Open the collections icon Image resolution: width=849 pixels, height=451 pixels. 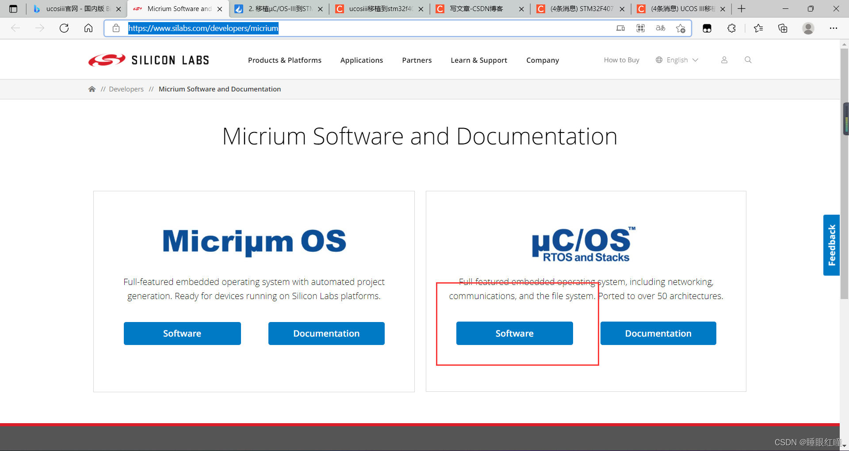coord(783,28)
